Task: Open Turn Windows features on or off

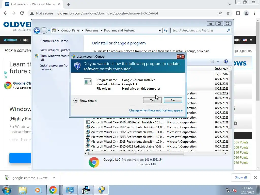Action: point(54,58)
